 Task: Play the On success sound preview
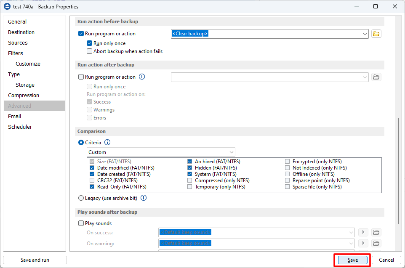[x=363, y=232]
